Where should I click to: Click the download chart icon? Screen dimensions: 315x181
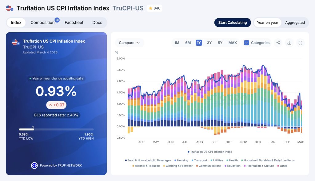coord(289,43)
